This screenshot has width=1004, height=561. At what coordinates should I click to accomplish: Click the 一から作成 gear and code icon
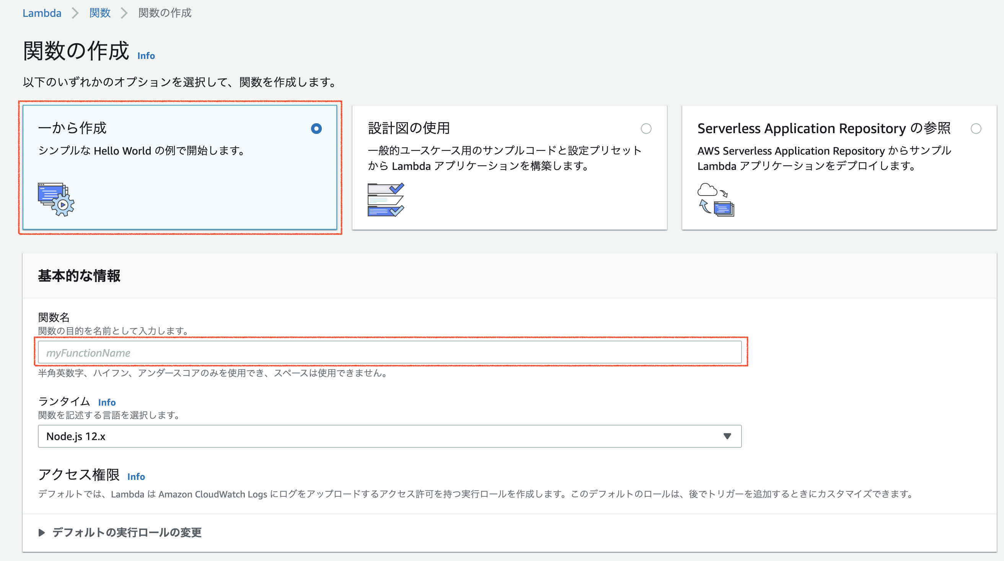pyautogui.click(x=56, y=199)
